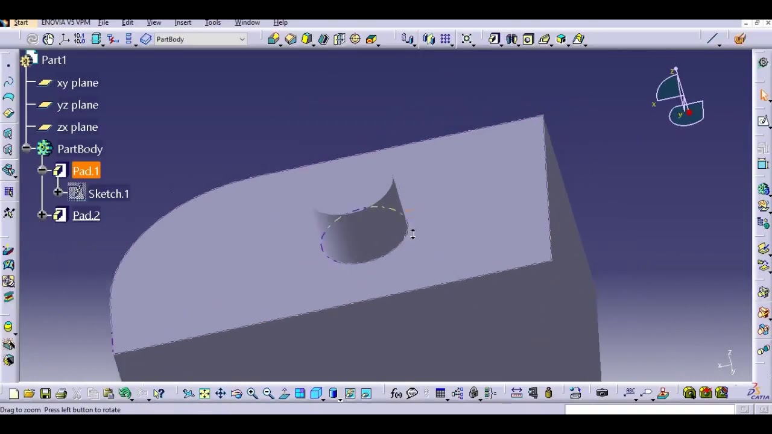Click the Capture camera icon
772x434 pixels.
coord(602,394)
